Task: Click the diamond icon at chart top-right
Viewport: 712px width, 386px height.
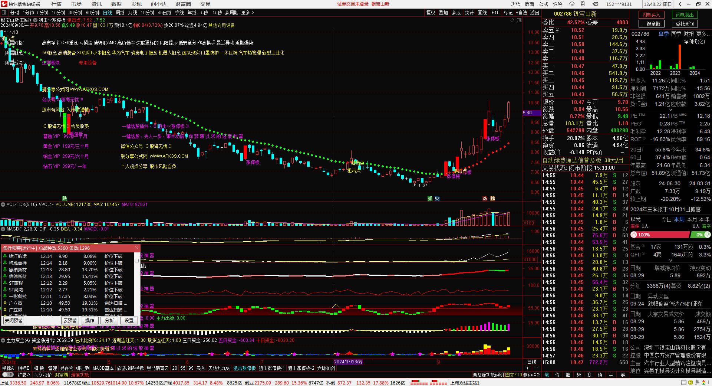Action: [x=512, y=20]
